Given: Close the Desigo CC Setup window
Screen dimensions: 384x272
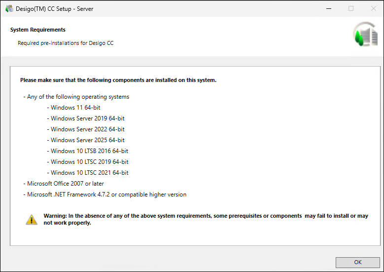Looking at the screenshot, I should click(373, 8).
